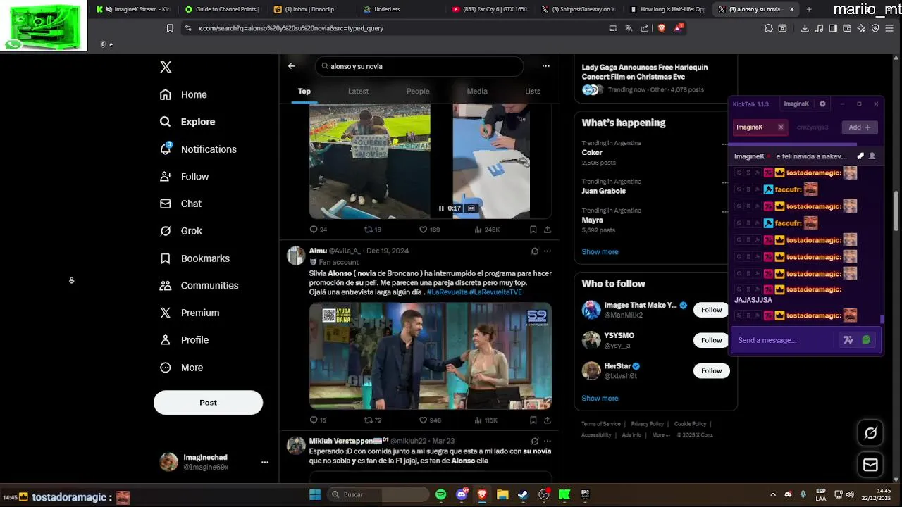Open Profile in the sidebar
Image resolution: width=902 pixels, height=507 pixels.
pos(184,340)
